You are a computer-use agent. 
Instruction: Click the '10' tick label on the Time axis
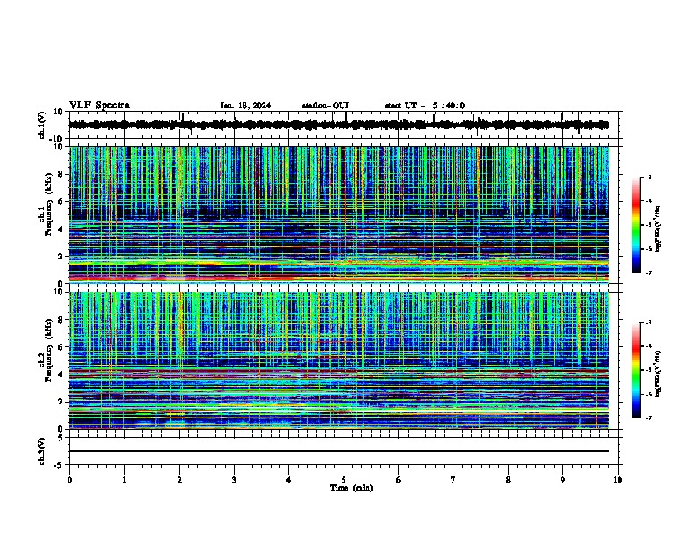(618, 480)
